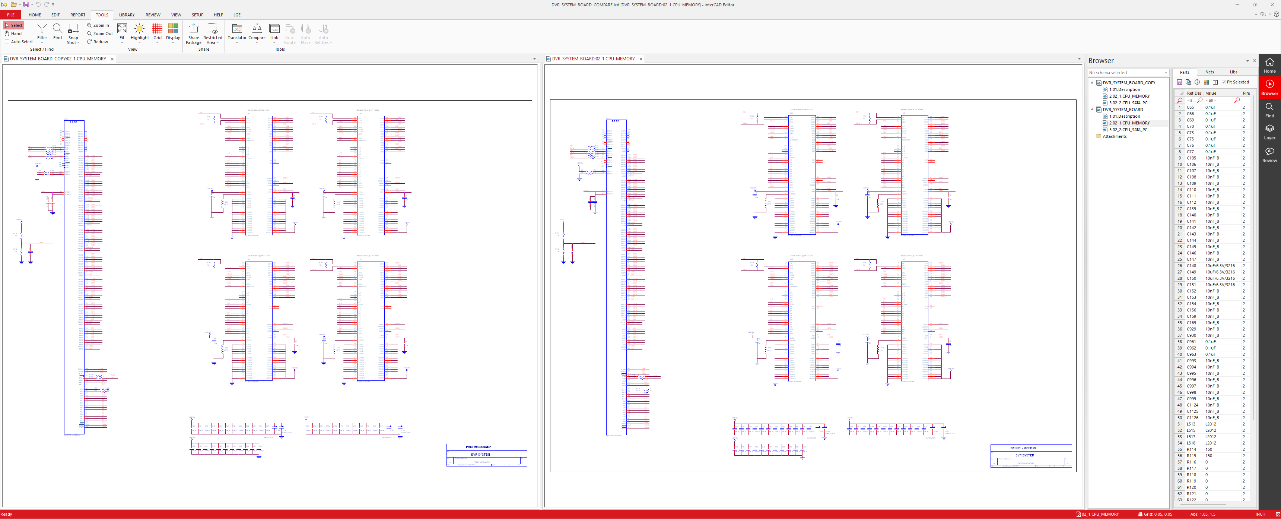Open the Review sidebar panel
This screenshot has height=519, width=1281.
point(1269,154)
